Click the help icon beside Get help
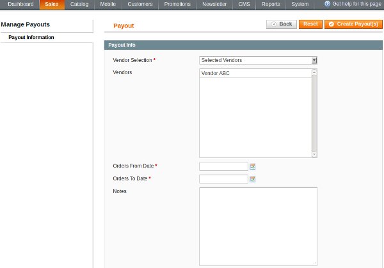Screen dimensions: 384x268 [328, 4]
